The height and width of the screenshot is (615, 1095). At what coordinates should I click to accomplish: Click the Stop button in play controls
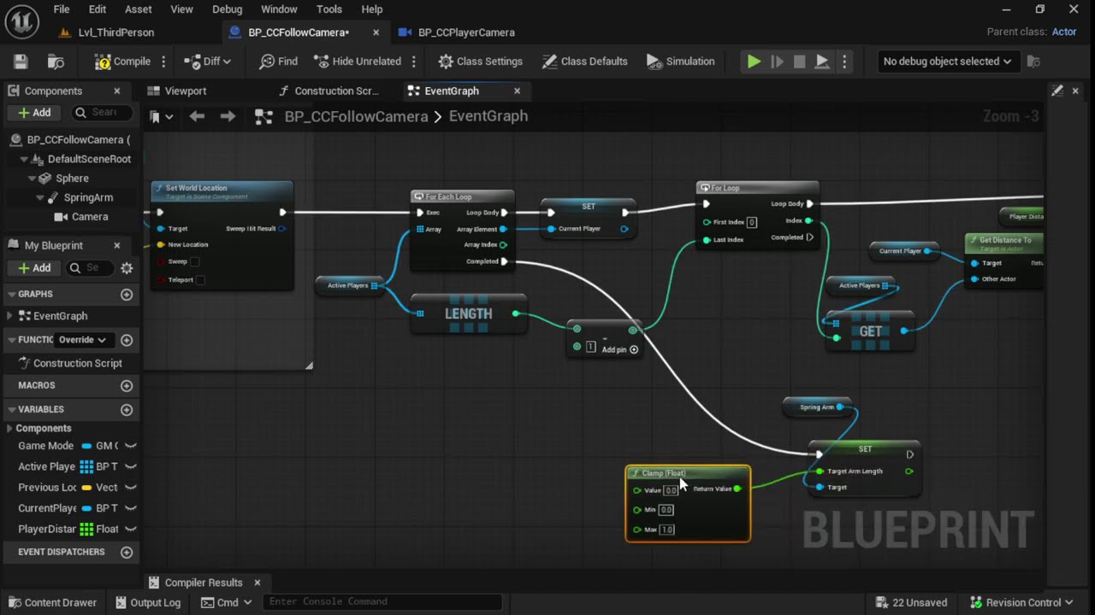799,61
